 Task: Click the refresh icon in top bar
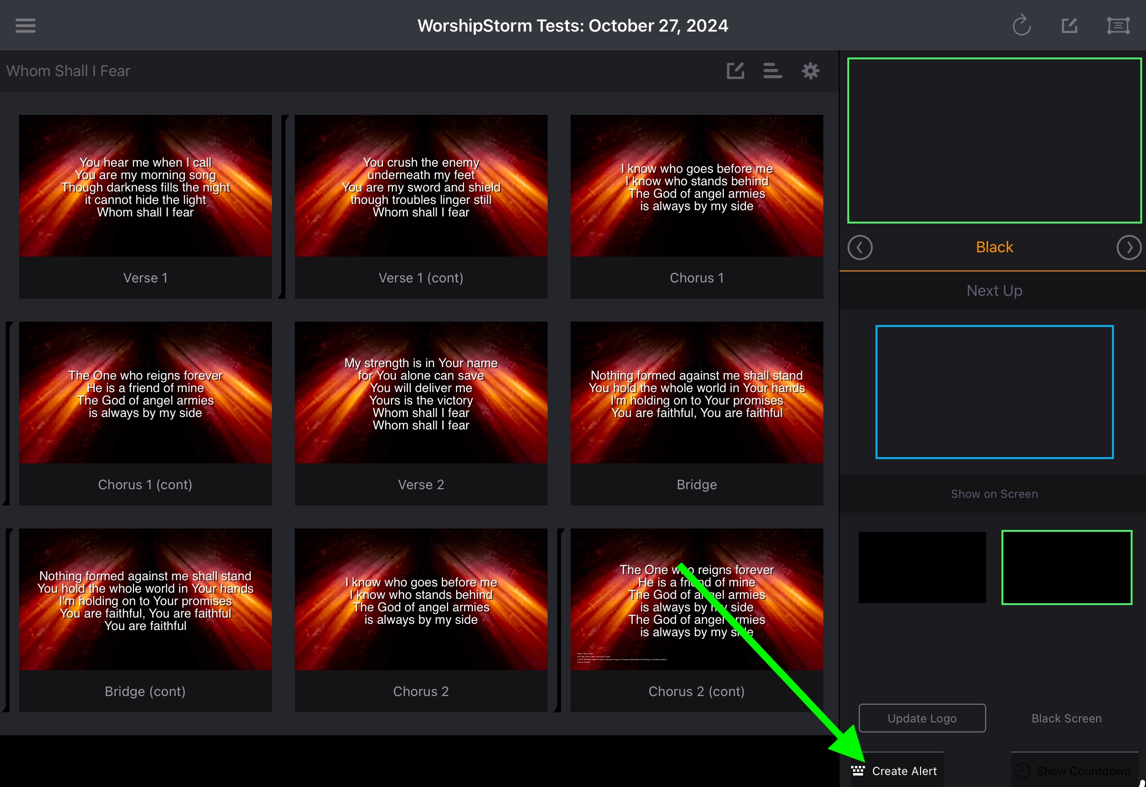coord(1021,25)
